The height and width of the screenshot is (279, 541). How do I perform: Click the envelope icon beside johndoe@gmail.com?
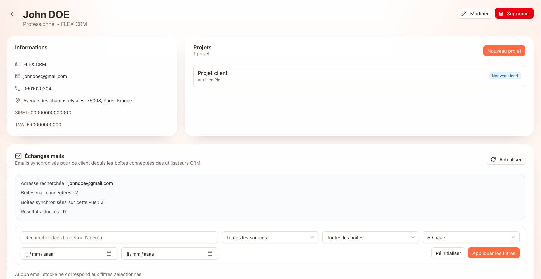[x=18, y=76]
